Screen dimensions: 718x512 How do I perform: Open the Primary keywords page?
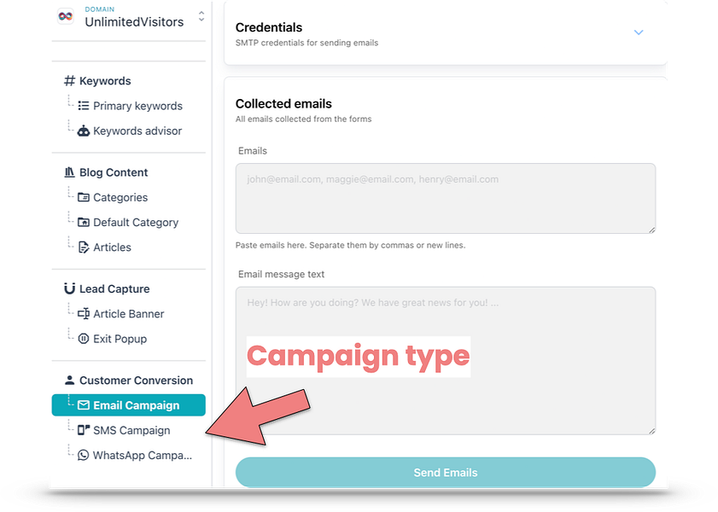137,106
